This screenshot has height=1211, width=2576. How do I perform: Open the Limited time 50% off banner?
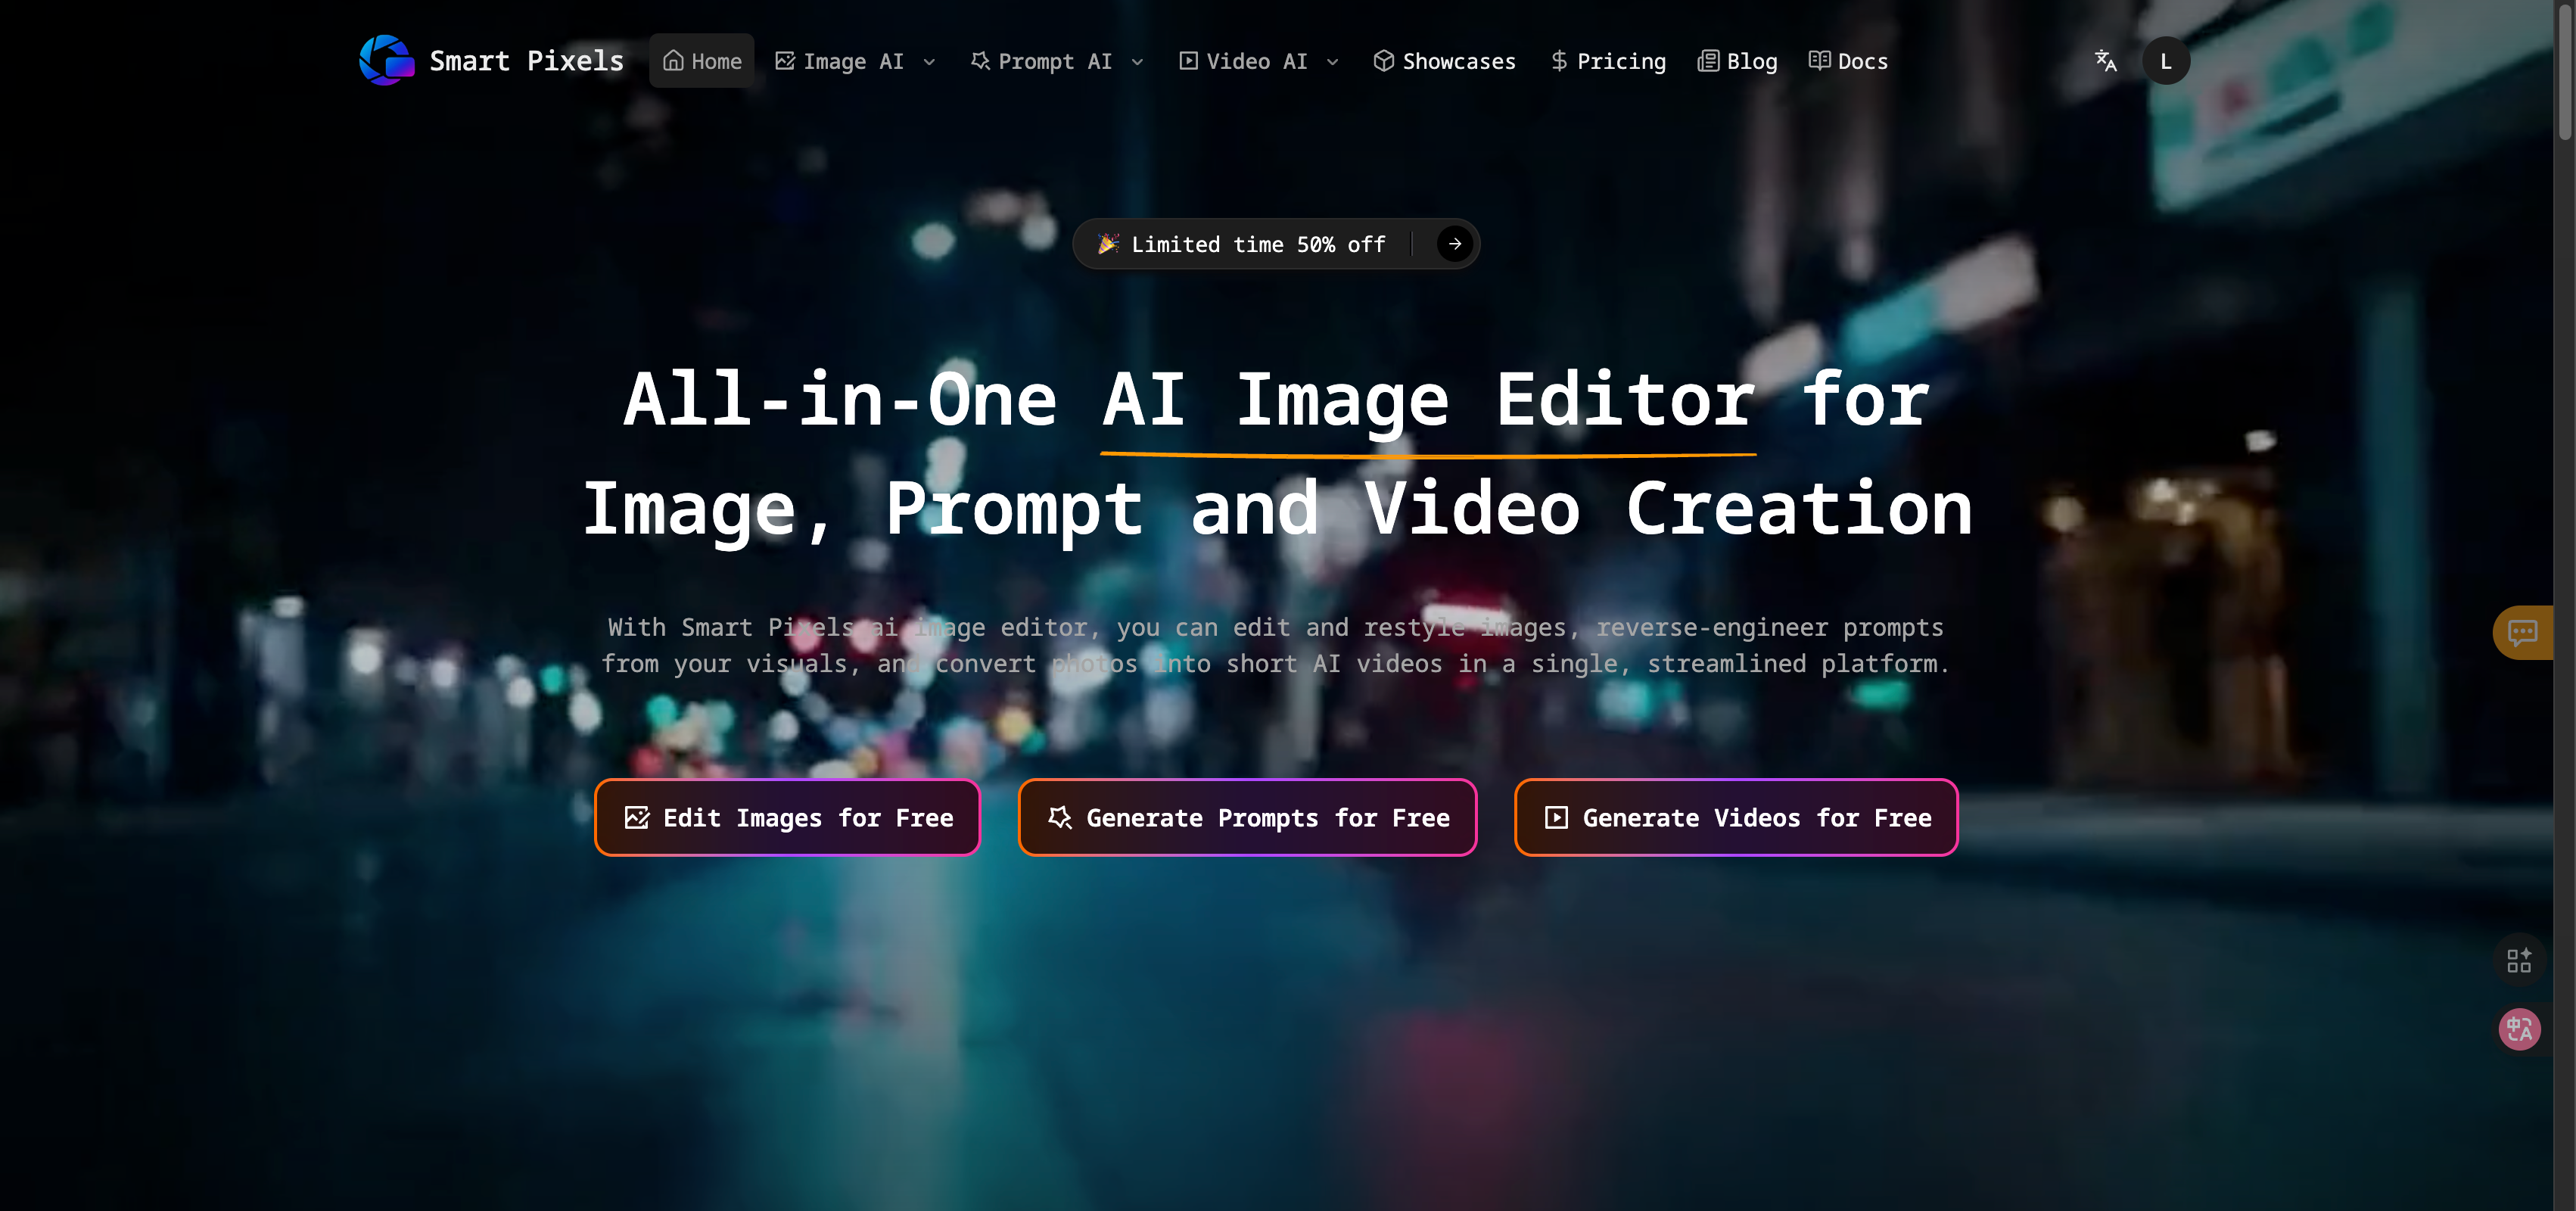tap(1276, 243)
